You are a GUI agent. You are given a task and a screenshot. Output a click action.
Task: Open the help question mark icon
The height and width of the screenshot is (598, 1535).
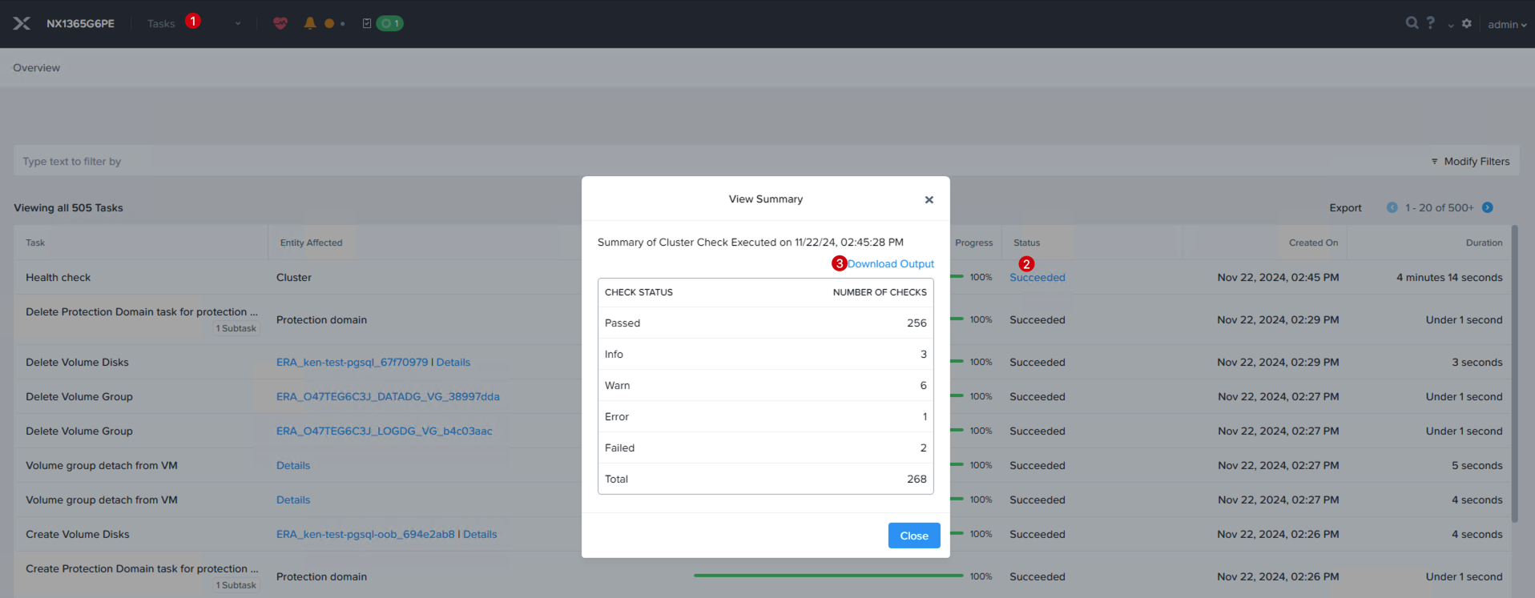(1430, 22)
